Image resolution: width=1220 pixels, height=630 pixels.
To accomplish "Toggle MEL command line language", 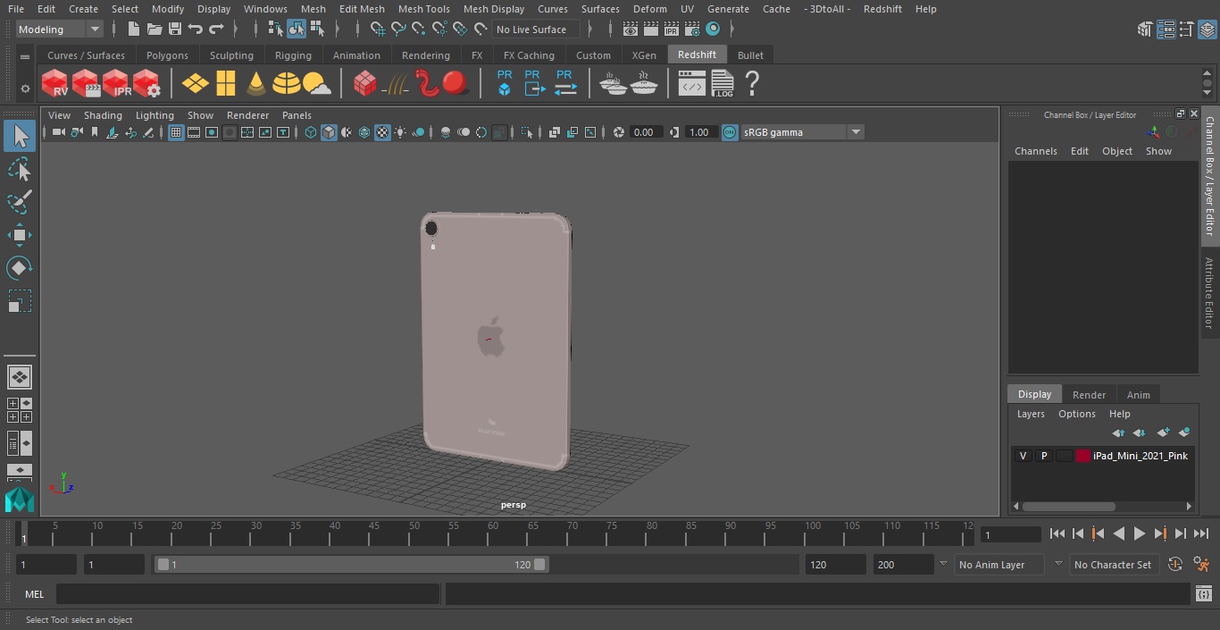I will click(34, 594).
